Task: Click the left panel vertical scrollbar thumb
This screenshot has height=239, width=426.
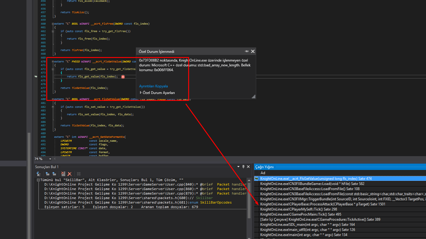Action: (x=29, y=186)
